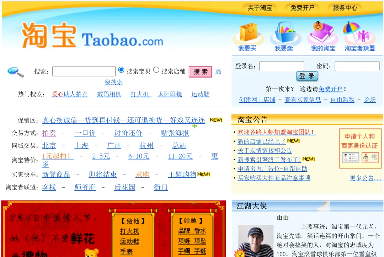The height and width of the screenshot is (257, 384).
Task: Open the 论坛 forum link
Action: [369, 100]
